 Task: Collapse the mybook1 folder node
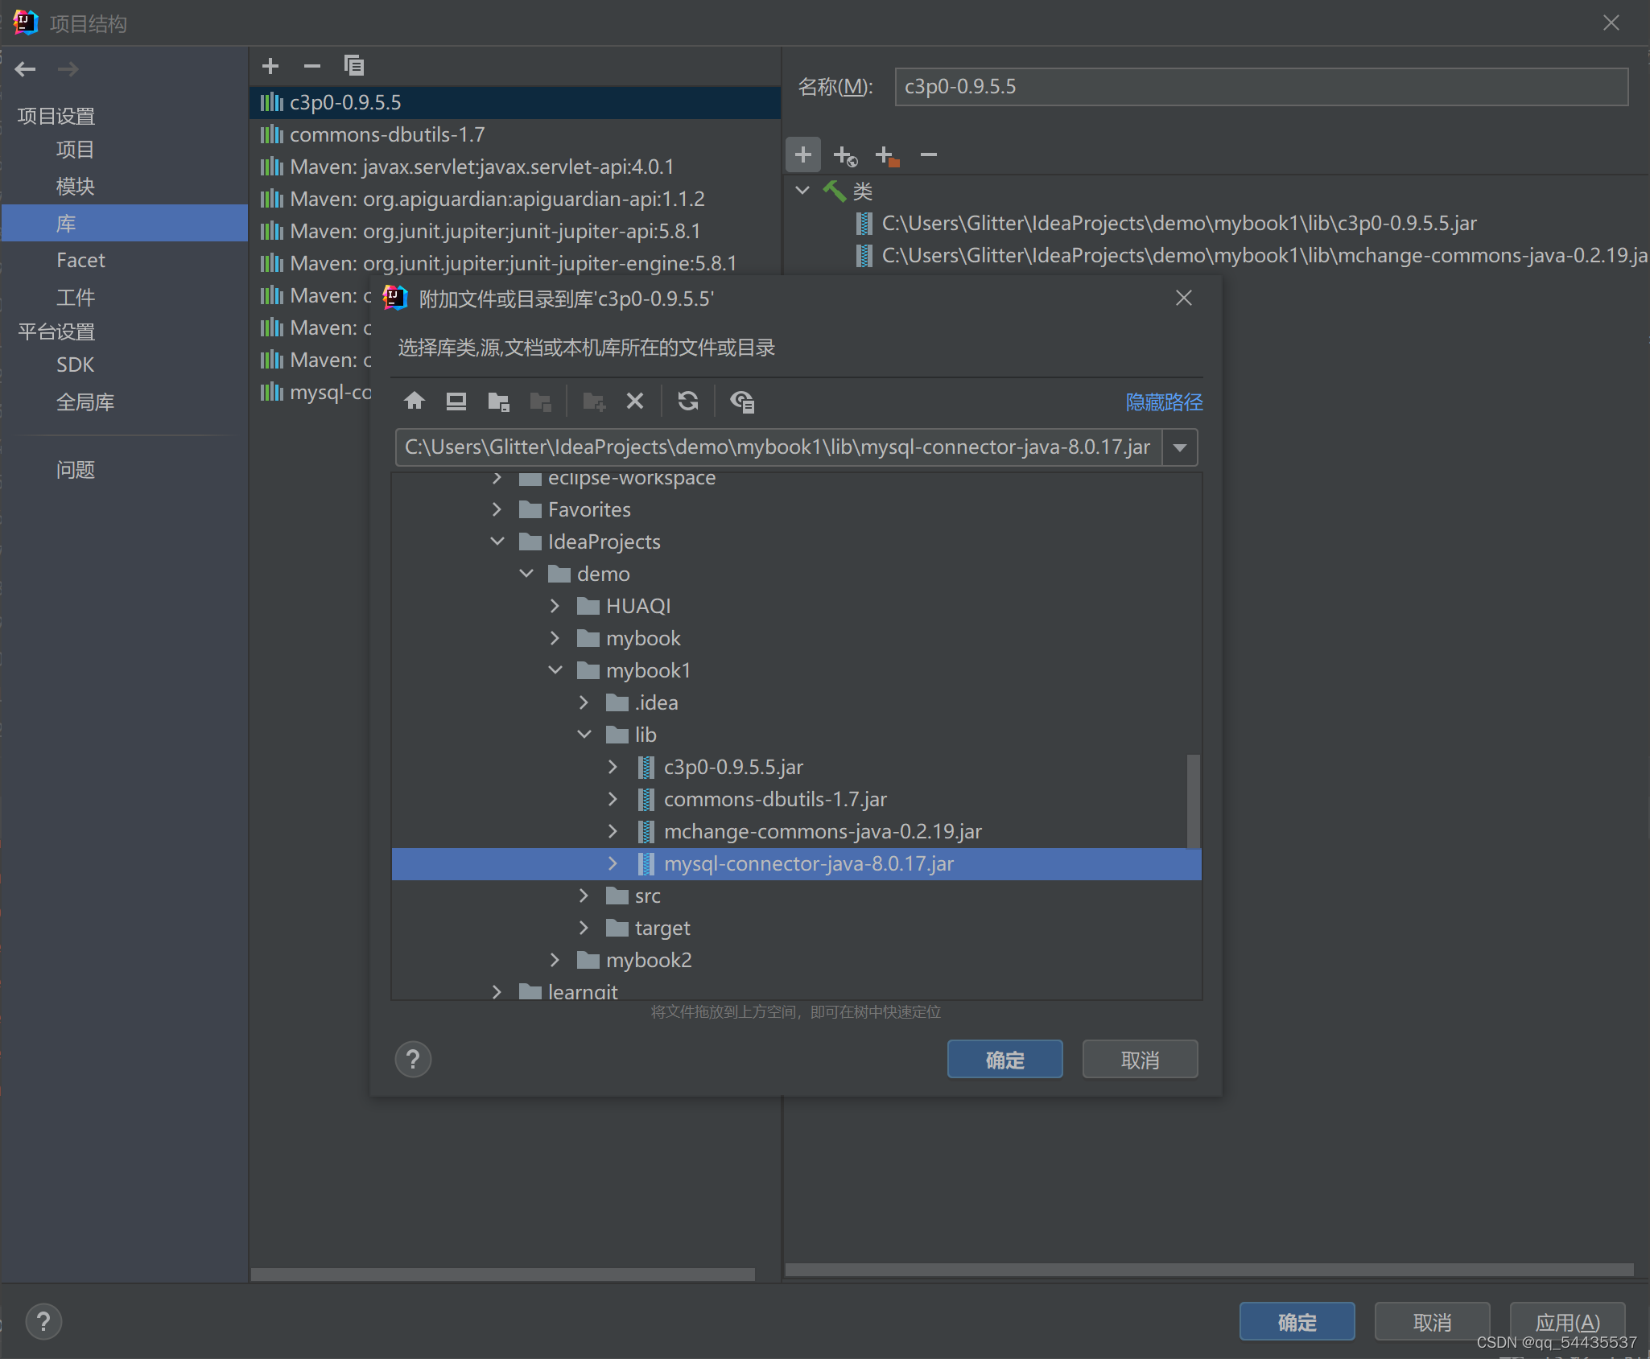[555, 669]
